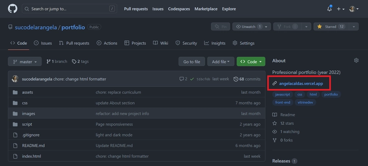The height and width of the screenshot is (166, 368).
Task: Jump to Readme from About sidebar
Action: click(284, 115)
